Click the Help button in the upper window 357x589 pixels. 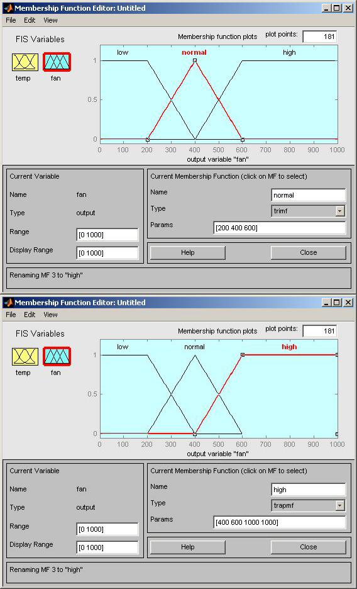click(x=187, y=252)
